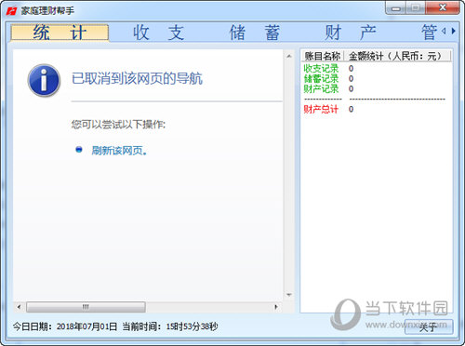
Task: Click the 今日日期 status text
Action: [x=65, y=326]
